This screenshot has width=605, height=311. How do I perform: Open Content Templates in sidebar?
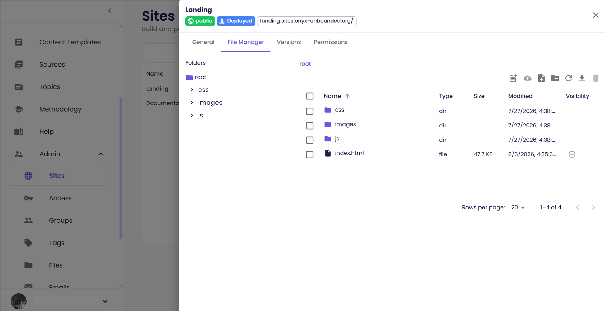[70, 42]
